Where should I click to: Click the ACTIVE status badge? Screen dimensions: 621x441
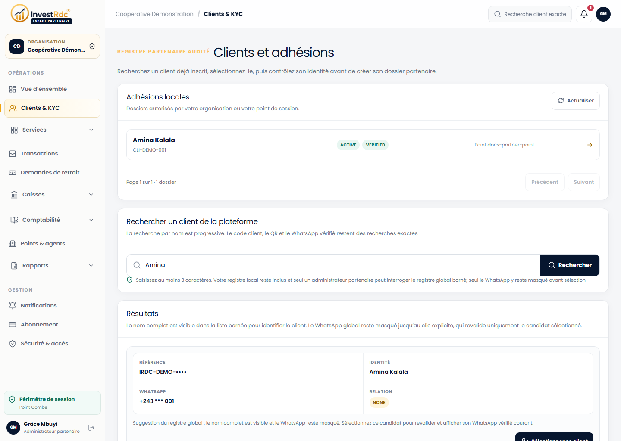pos(348,145)
